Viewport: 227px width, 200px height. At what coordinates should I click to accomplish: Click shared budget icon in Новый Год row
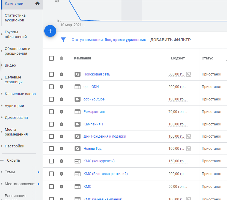[188, 149]
